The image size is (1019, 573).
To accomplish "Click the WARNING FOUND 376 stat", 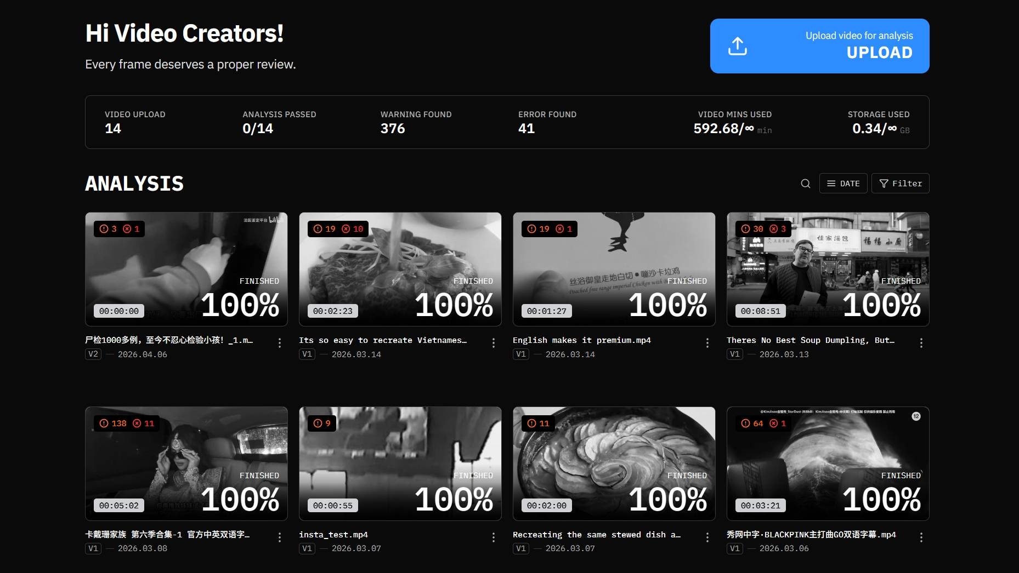I will point(416,122).
